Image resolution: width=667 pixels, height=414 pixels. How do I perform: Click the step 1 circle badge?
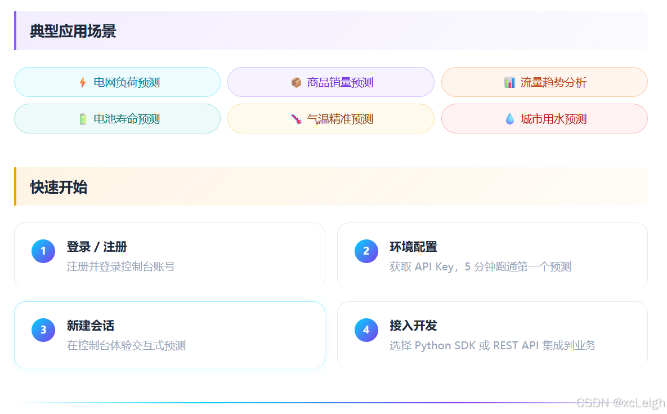tap(43, 251)
